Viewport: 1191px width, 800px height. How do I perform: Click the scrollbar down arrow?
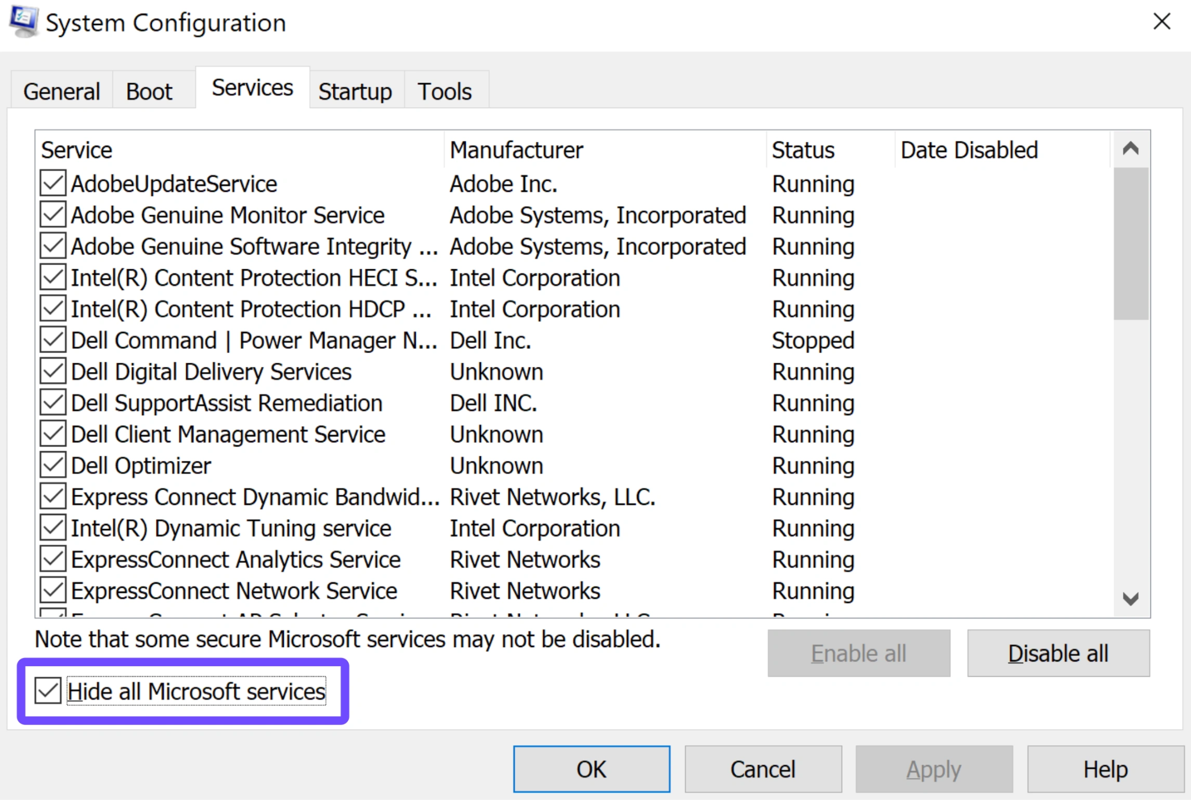click(1131, 598)
